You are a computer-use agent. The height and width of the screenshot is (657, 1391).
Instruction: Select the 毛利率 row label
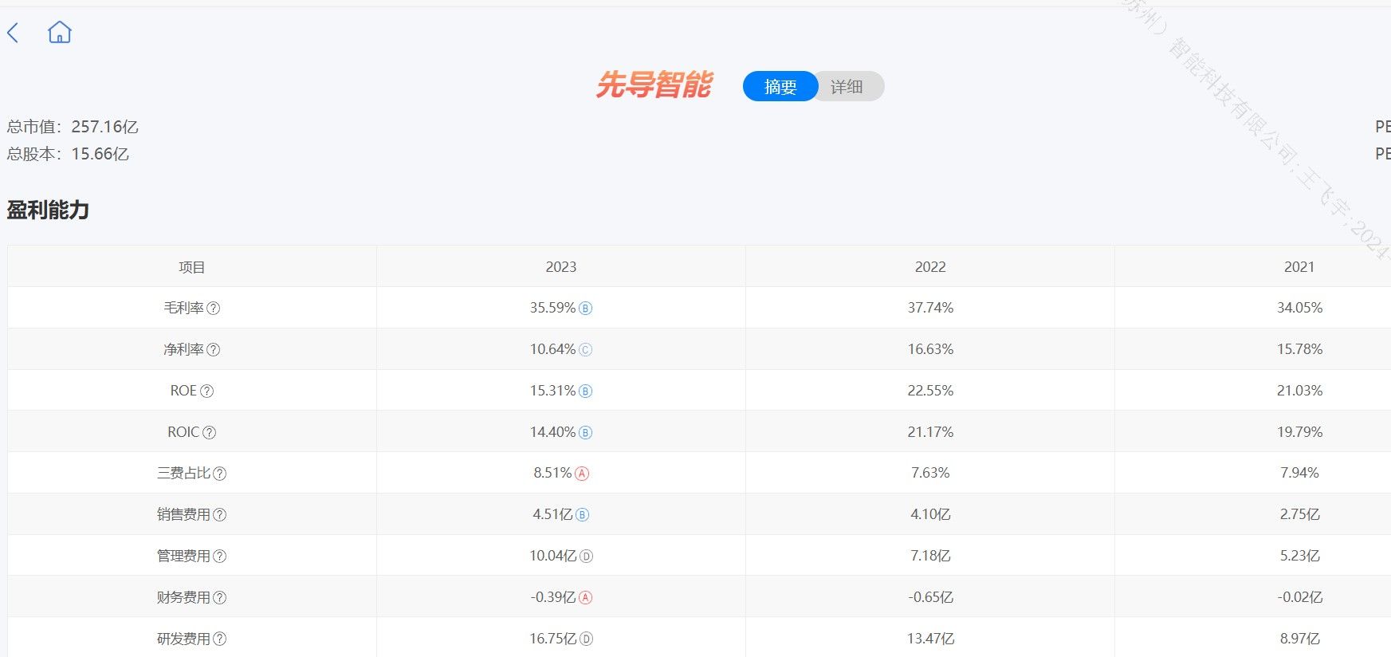[x=184, y=308]
